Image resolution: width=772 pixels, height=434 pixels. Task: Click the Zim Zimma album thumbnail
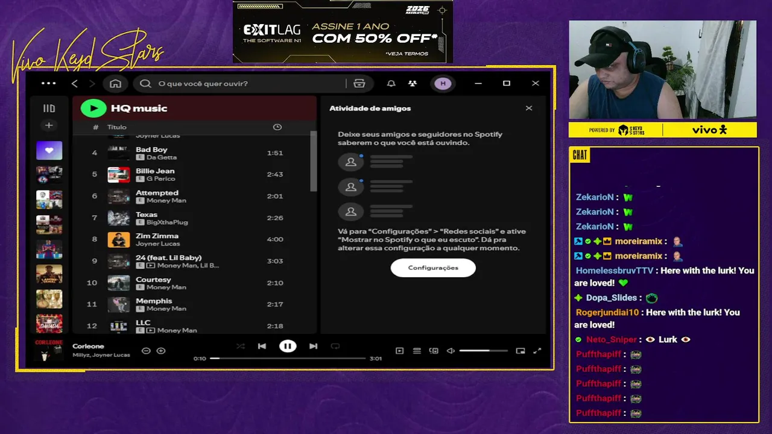119,239
